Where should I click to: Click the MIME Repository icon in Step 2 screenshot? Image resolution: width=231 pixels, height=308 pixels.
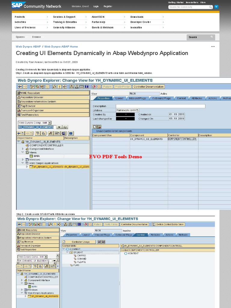pos(18,230)
